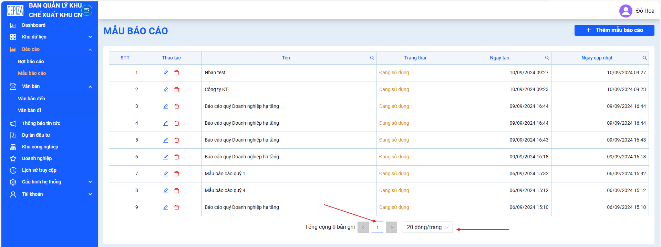Click the Đỗ Hoa username
This screenshot has height=247, width=661.
pyautogui.click(x=645, y=11)
